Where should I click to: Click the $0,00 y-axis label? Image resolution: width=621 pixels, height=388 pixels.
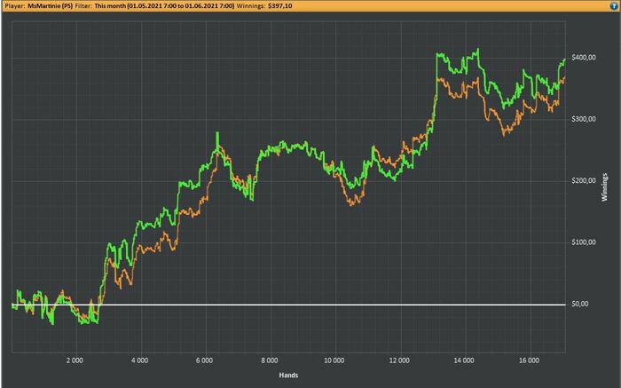tap(580, 304)
